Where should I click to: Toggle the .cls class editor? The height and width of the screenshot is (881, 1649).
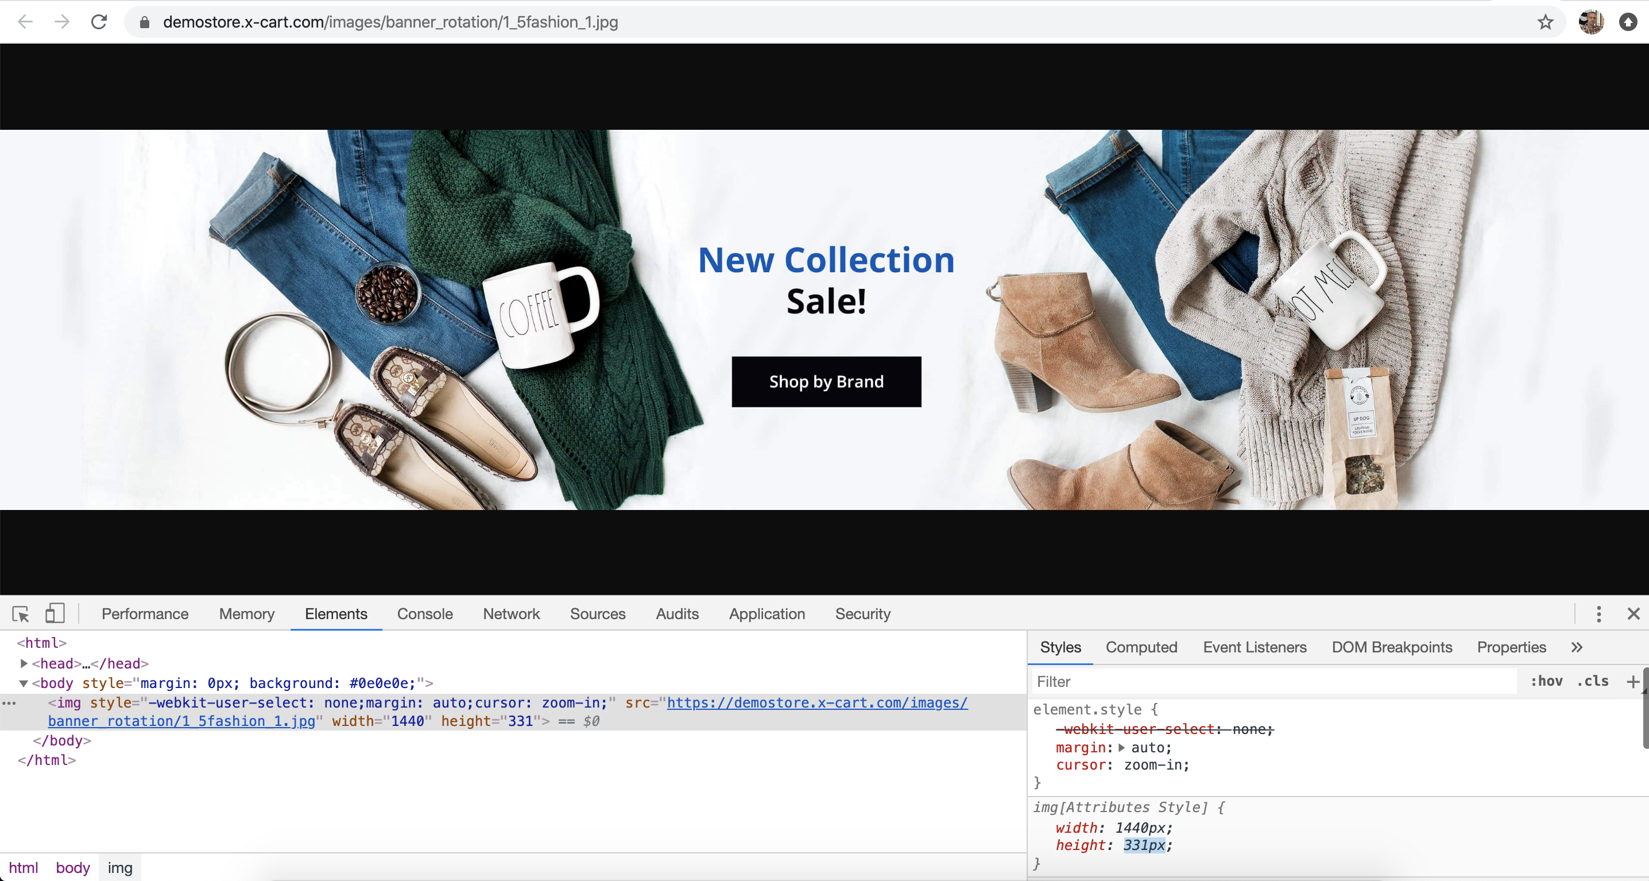1592,681
